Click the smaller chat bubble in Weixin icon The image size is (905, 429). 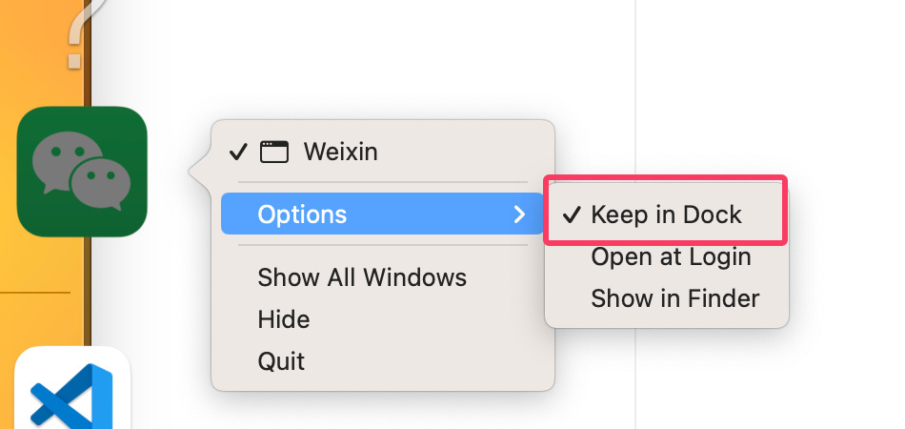point(100,184)
